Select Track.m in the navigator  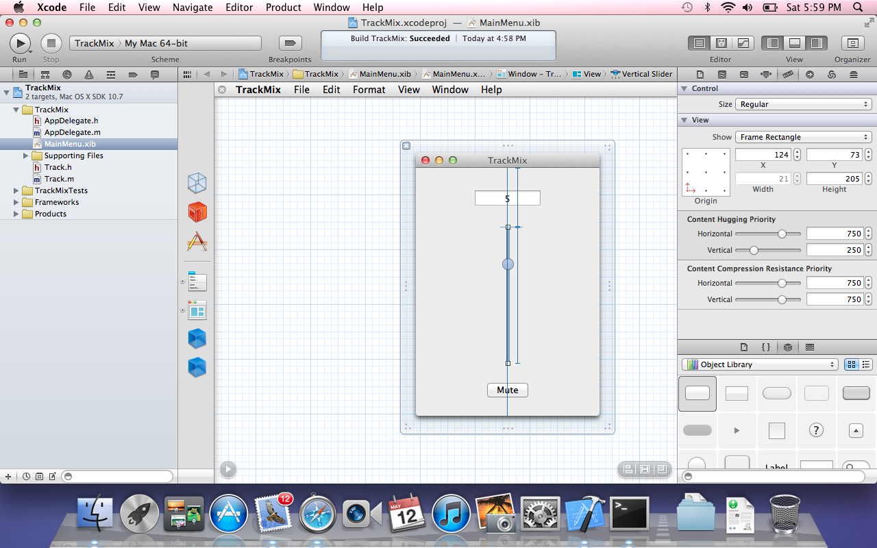coord(59,179)
